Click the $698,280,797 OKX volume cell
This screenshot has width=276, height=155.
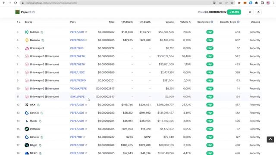pos(165,105)
